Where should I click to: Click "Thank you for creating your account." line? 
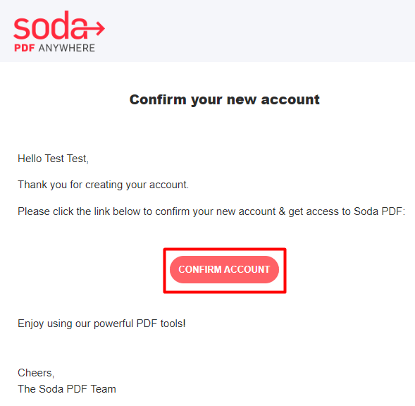[x=103, y=185]
